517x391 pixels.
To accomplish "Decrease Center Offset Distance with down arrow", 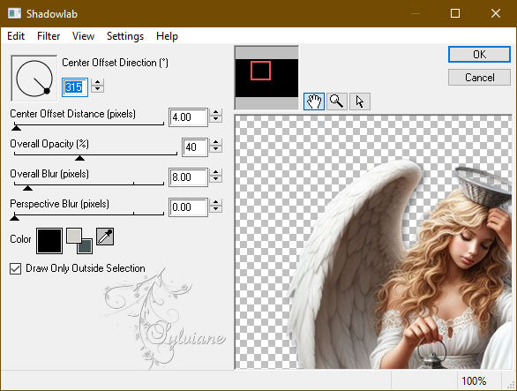I will 215,119.
